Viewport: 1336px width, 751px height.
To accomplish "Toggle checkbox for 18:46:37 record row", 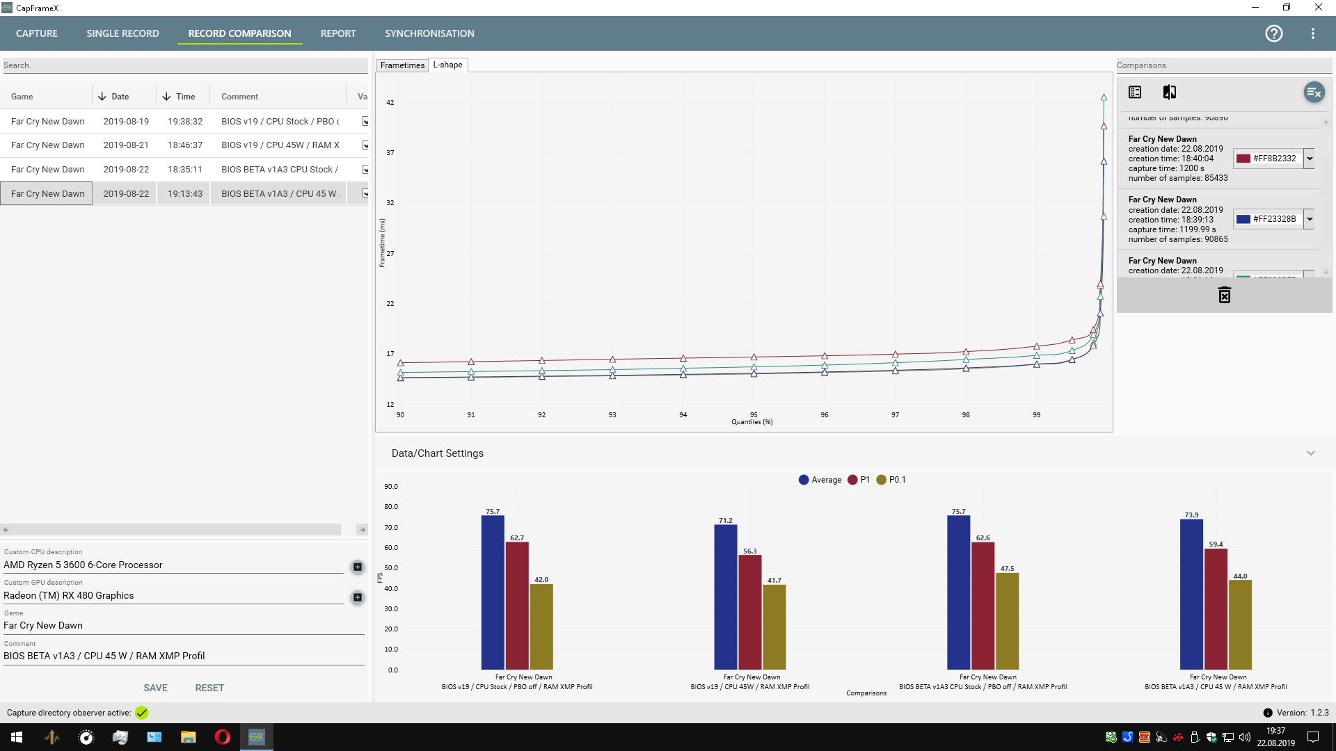I will (365, 145).
